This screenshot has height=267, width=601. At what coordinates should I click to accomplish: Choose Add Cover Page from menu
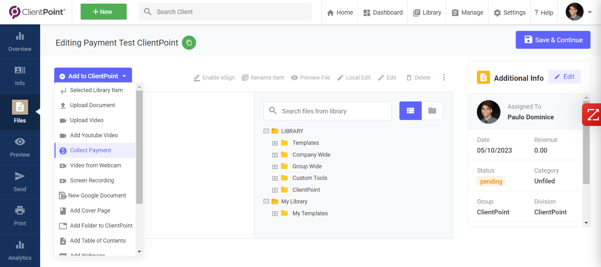coord(95,211)
